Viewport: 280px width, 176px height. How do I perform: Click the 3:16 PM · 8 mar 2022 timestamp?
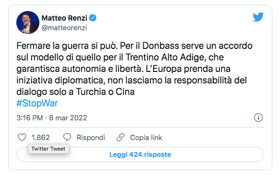click(52, 118)
